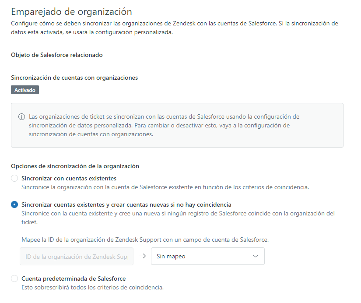Click the 'Objeto de Salesforce relacionado' label
The height and width of the screenshot is (303, 361).
pyautogui.click(x=57, y=55)
